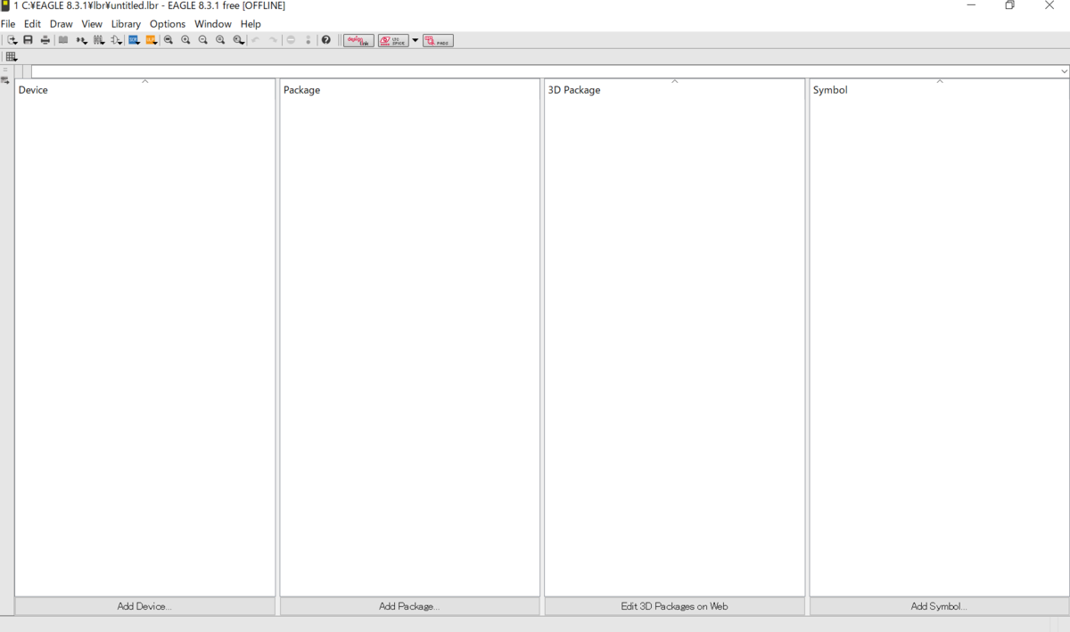Viewport: 1070px width, 632px height.
Task: Print using the printer toolbar icon
Action: (45, 40)
